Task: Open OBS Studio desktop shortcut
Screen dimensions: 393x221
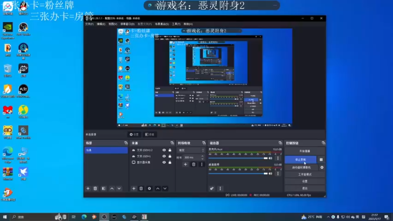Action: pos(23,29)
